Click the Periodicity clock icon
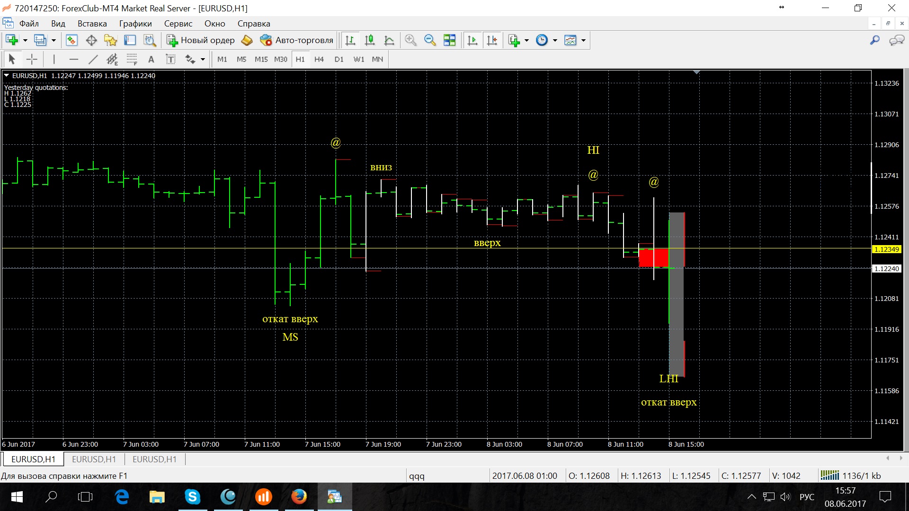This screenshot has width=909, height=511. click(x=542, y=40)
